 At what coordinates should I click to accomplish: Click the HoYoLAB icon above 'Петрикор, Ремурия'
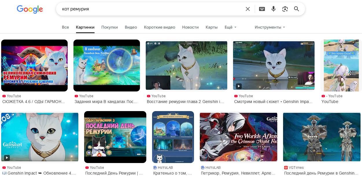pyautogui.click(x=203, y=168)
